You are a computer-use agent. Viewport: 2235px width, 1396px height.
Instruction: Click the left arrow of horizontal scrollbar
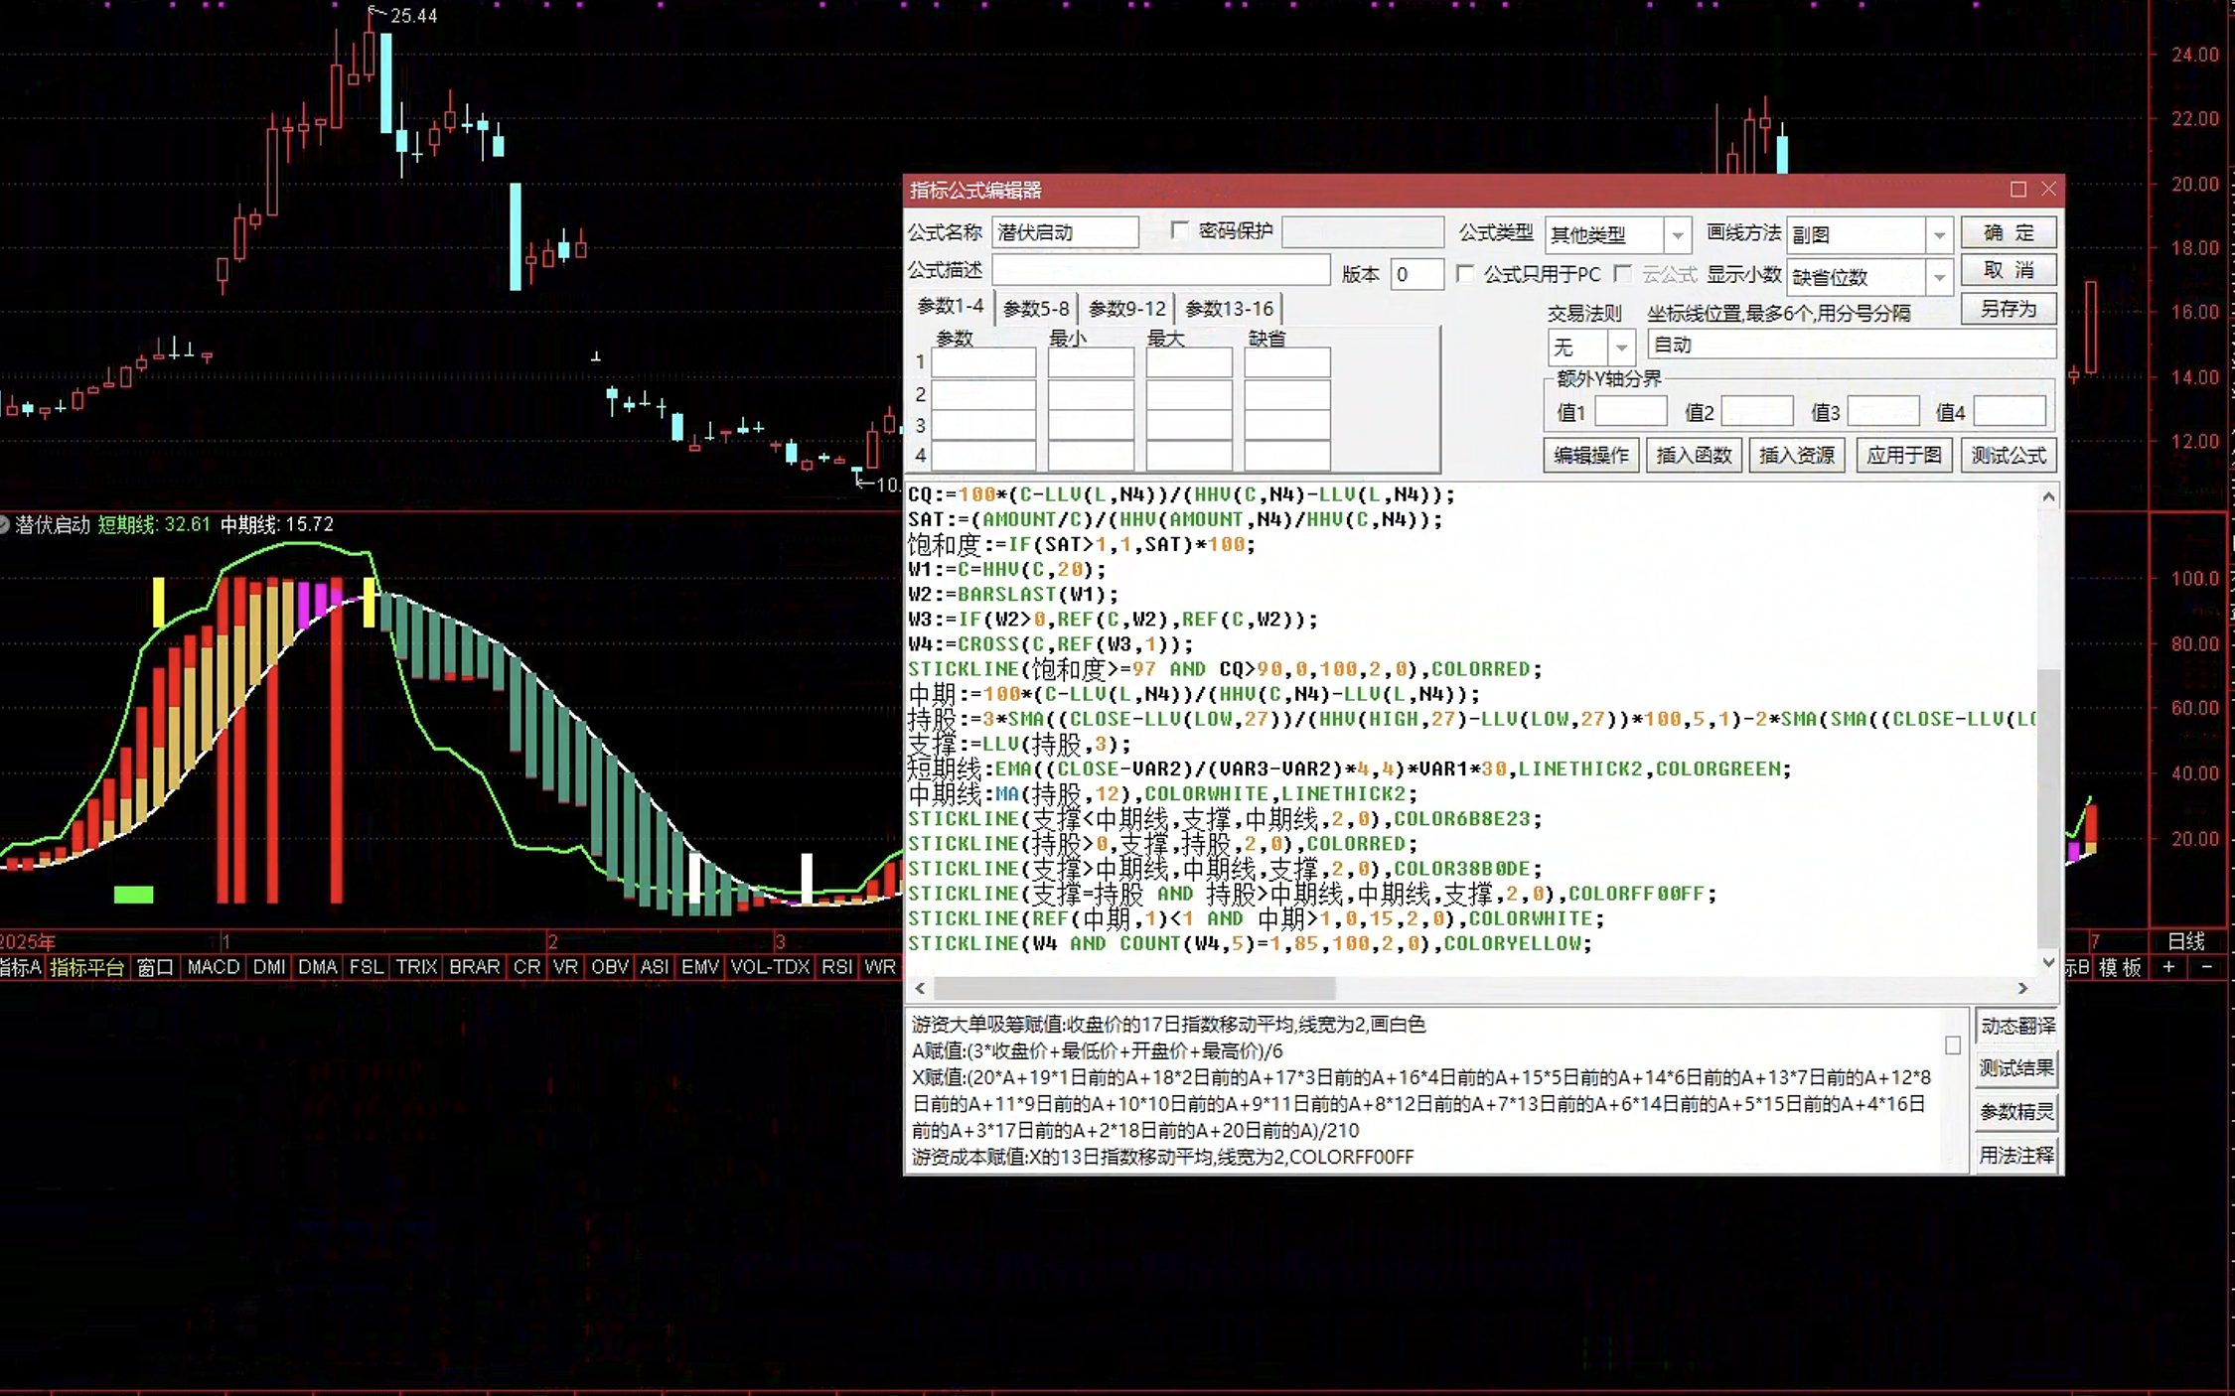pos(920,988)
